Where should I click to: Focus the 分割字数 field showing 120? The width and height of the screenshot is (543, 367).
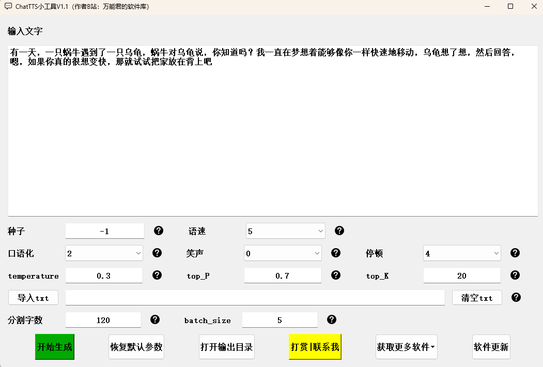click(103, 320)
